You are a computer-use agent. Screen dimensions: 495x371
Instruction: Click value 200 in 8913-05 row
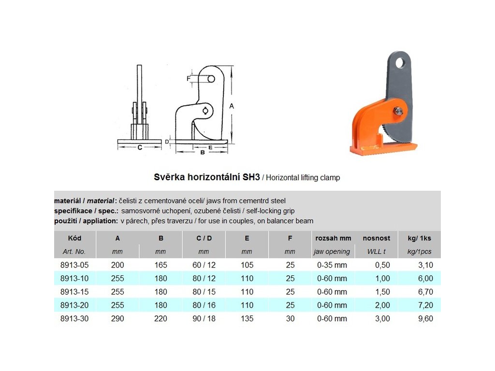(117, 265)
